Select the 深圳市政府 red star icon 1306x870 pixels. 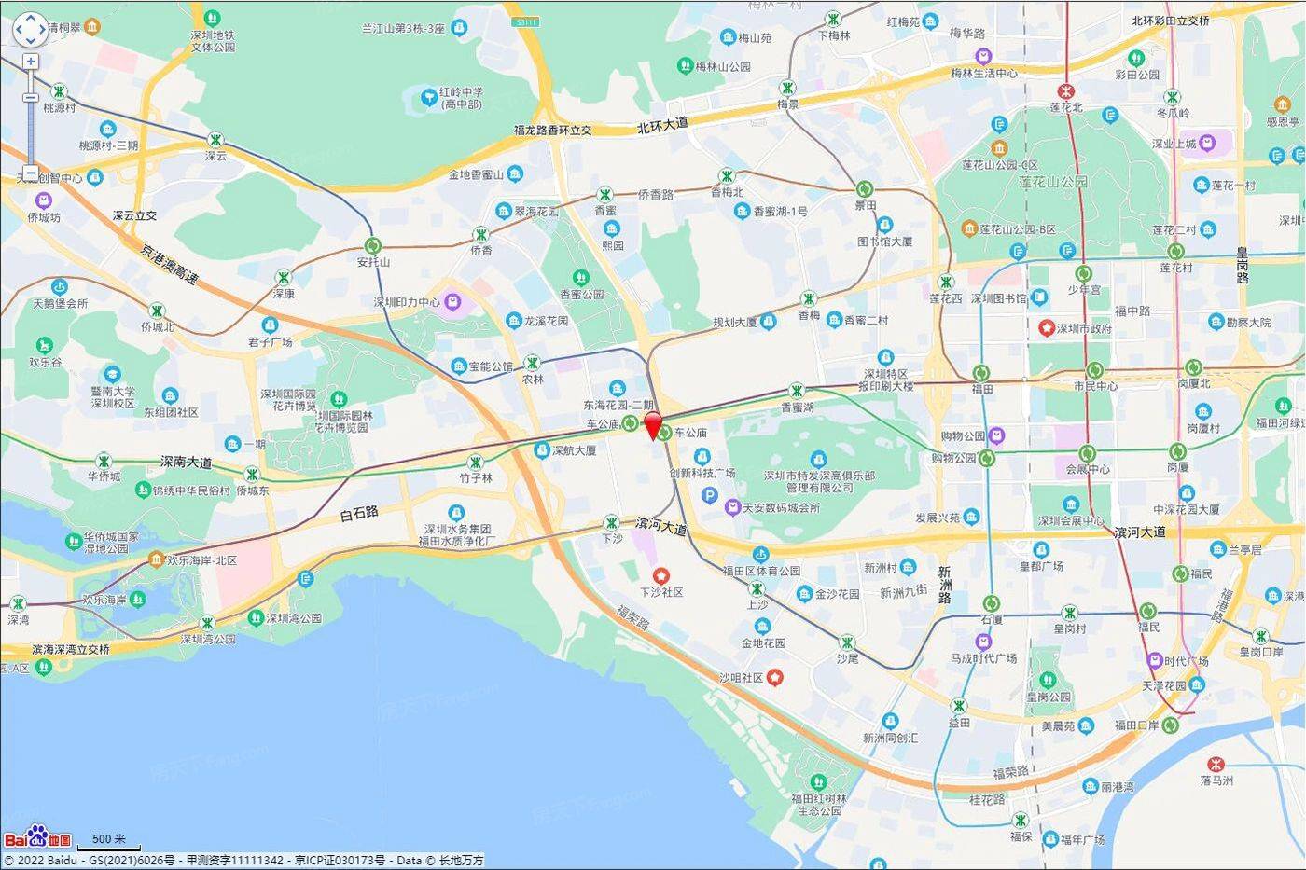click(x=1047, y=328)
